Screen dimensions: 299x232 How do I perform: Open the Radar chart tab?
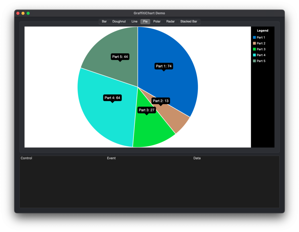[x=170, y=21]
